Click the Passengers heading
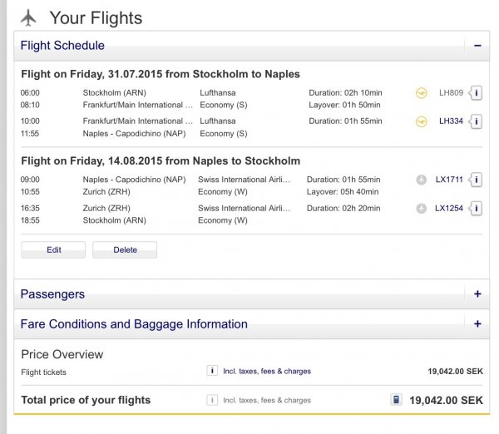The width and height of the screenshot is (499, 434). coord(52,294)
